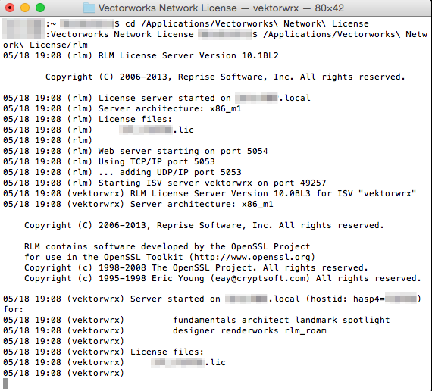The height and width of the screenshot is (391, 432).
Task: Click the '... adding UDP/IP port 5053' line
Action: click(122, 172)
